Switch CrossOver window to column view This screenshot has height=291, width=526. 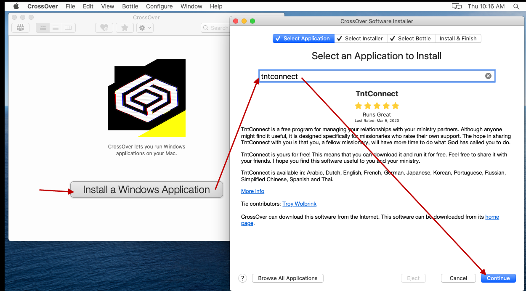tap(68, 28)
